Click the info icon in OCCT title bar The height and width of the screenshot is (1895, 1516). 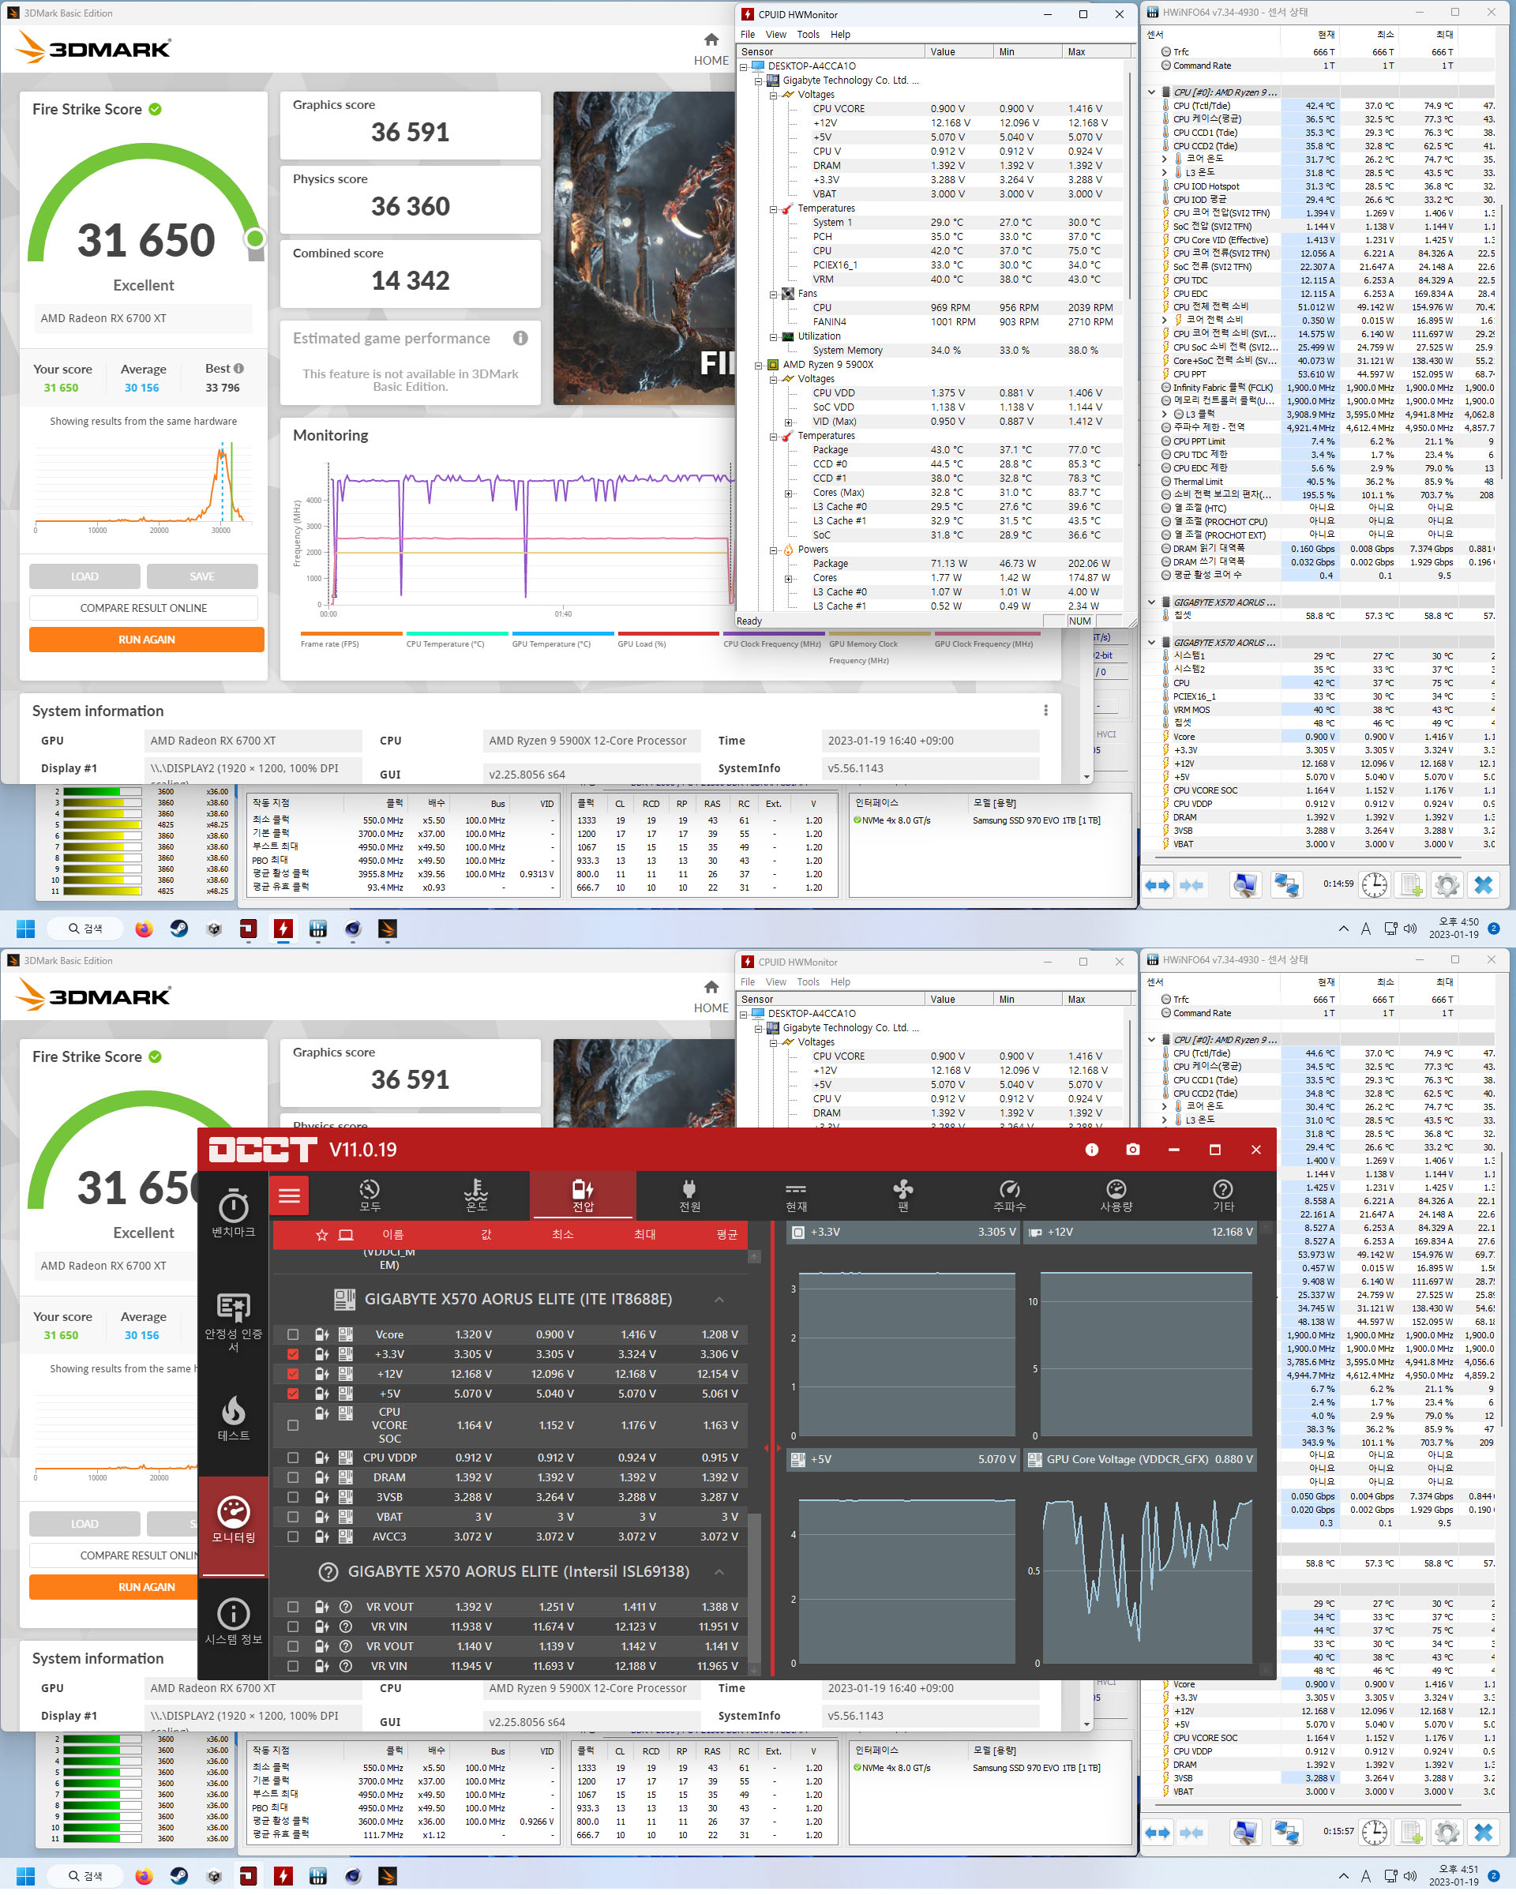[1091, 1150]
